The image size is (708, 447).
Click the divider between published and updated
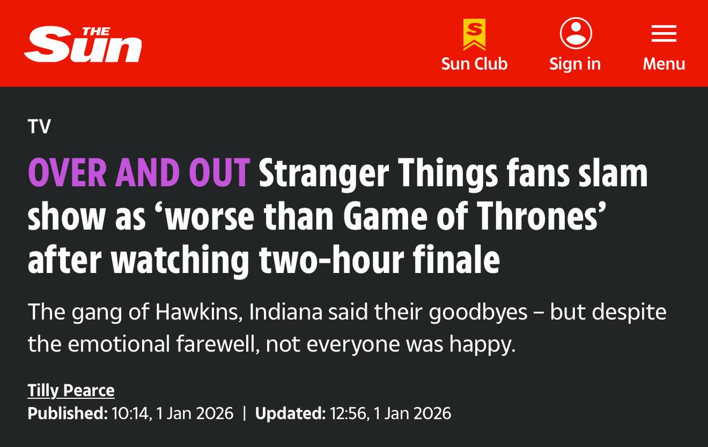point(244,413)
